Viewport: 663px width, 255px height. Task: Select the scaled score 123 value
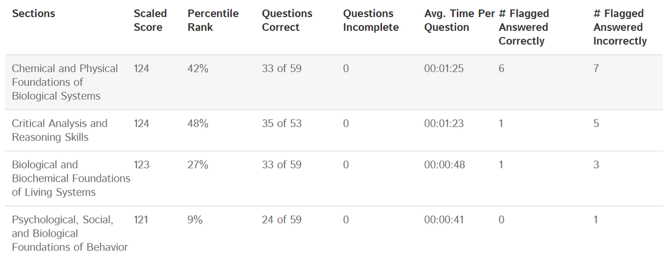pyautogui.click(x=141, y=164)
